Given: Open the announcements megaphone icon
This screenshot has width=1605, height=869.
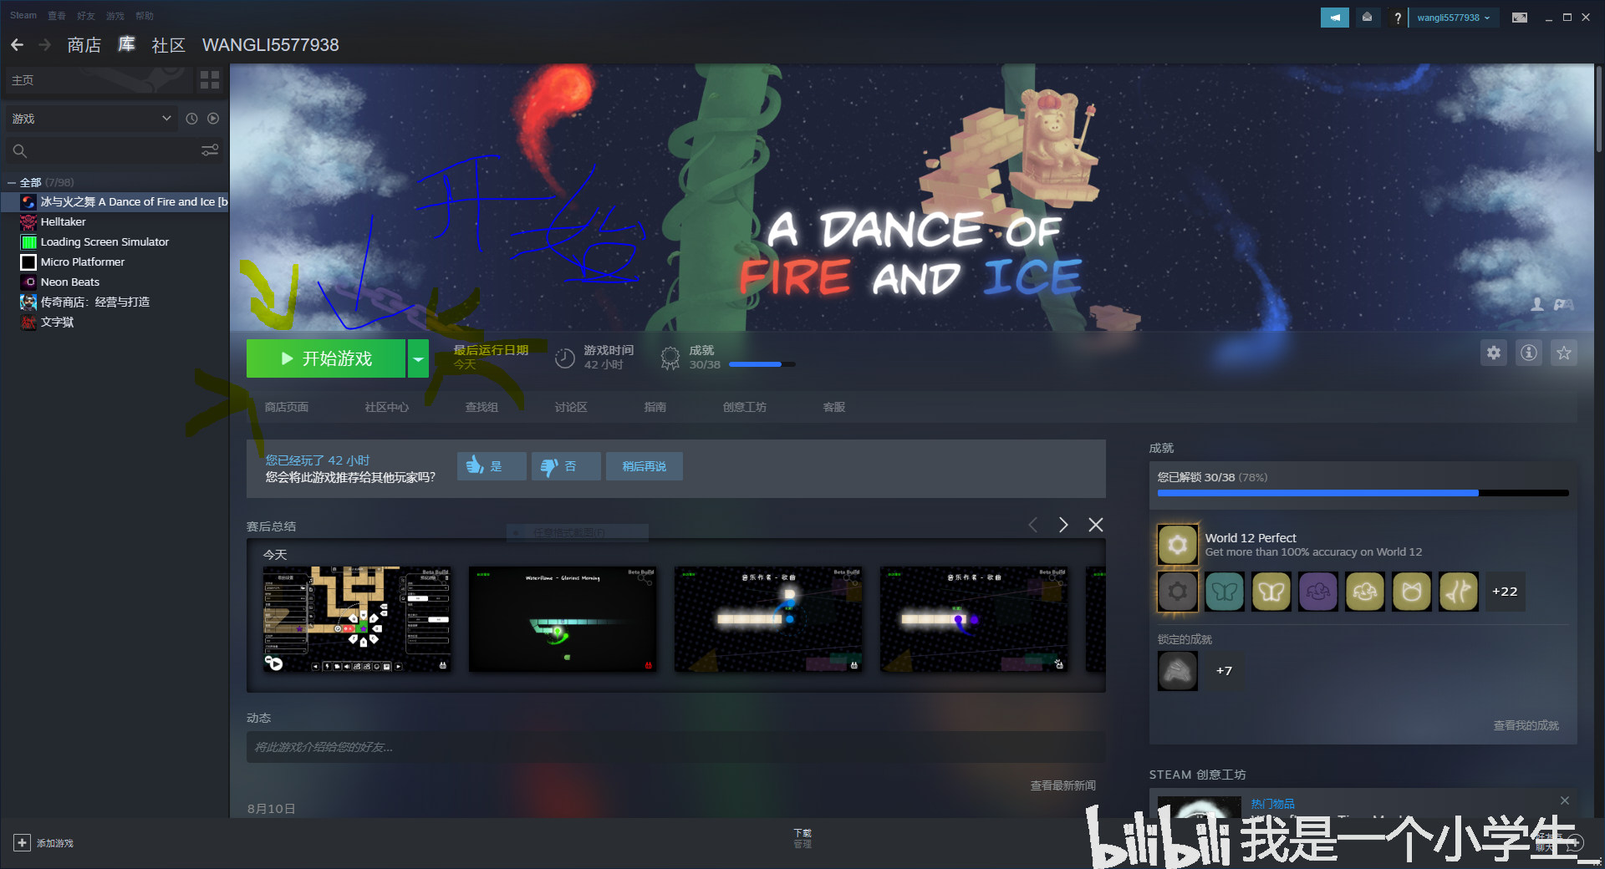Looking at the screenshot, I should tap(1335, 18).
